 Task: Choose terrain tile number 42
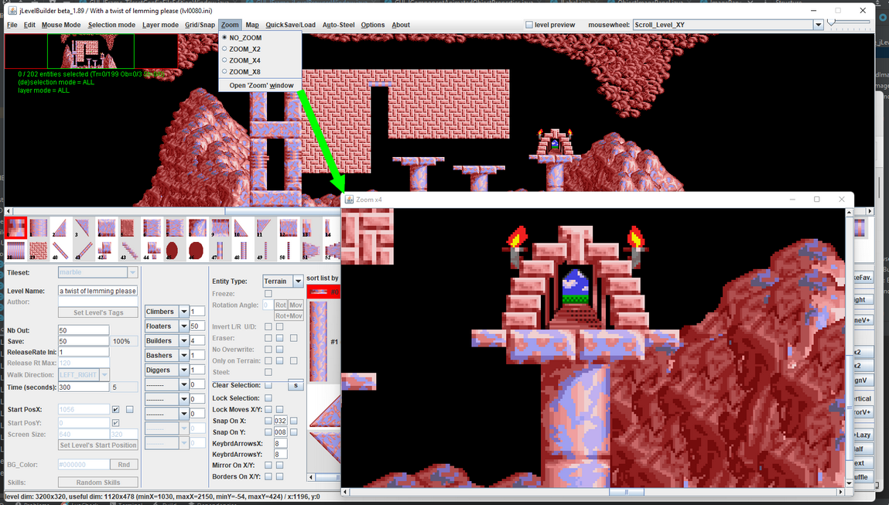tap(107, 250)
